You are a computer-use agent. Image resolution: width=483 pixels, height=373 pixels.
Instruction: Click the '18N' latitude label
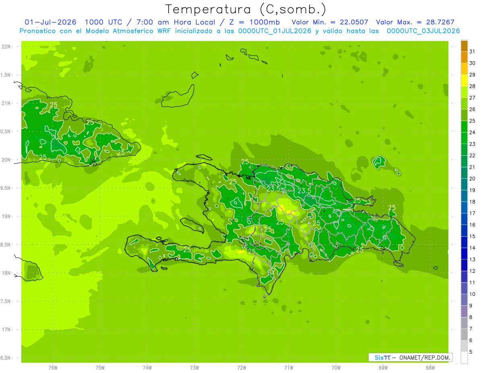point(6,273)
